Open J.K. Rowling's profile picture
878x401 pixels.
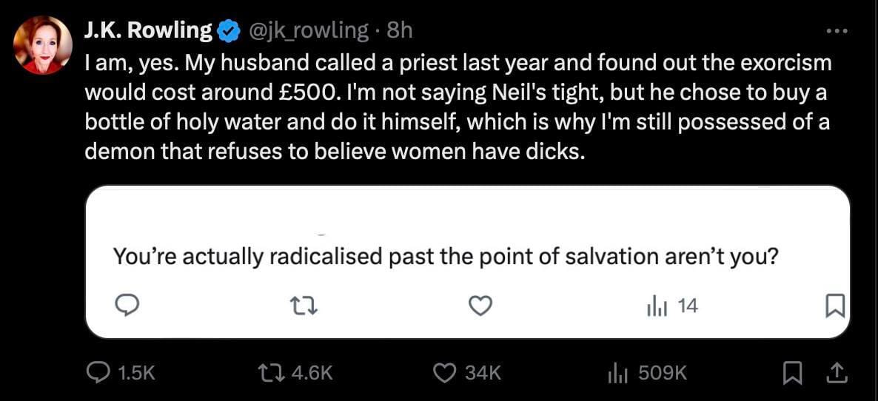pos(42,46)
